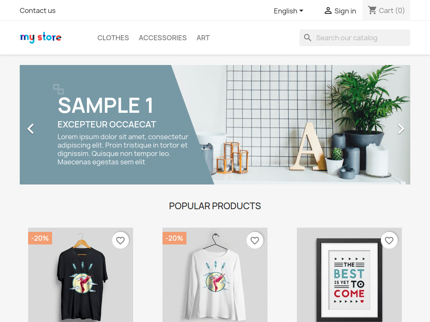Open the English language dropdown
The width and height of the screenshot is (430, 322).
tap(288, 11)
